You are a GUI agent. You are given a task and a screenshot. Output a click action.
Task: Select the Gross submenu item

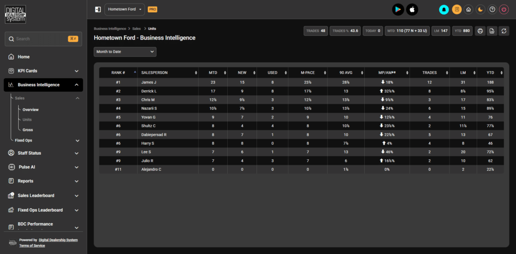[x=28, y=130]
